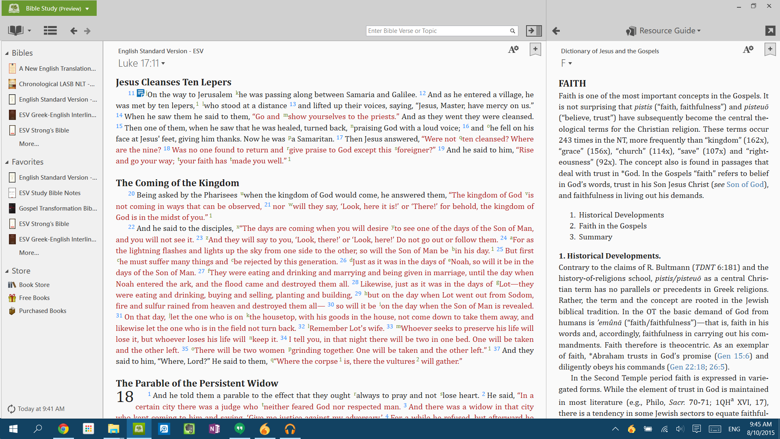Viewport: 780px width, 439px height.
Task: Click the Resource Guide pop-out icon
Action: coord(770,31)
